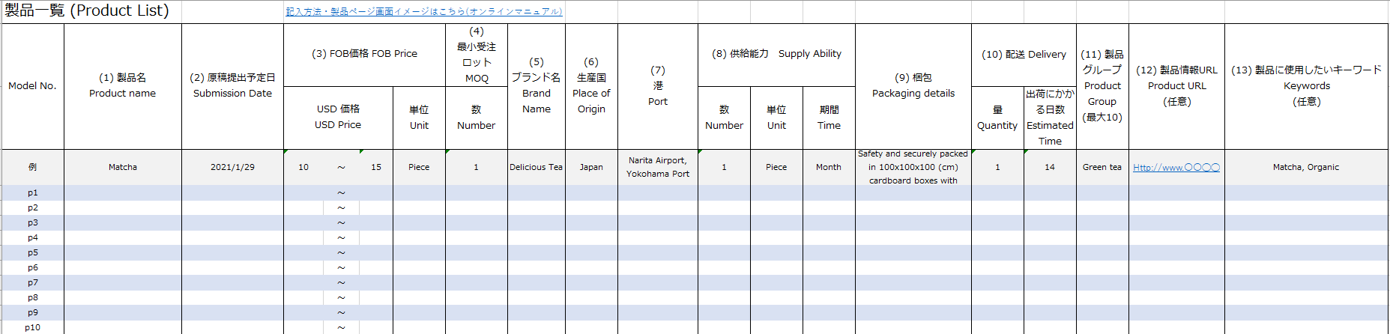Select the p3 row label
Image resolution: width=1390 pixels, height=334 pixels.
pos(32,222)
